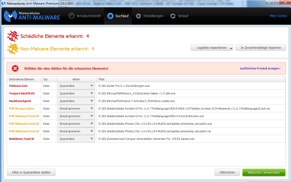Click In Zwischenablage kopieren button
This screenshot has height=182, width=291.
point(261,48)
